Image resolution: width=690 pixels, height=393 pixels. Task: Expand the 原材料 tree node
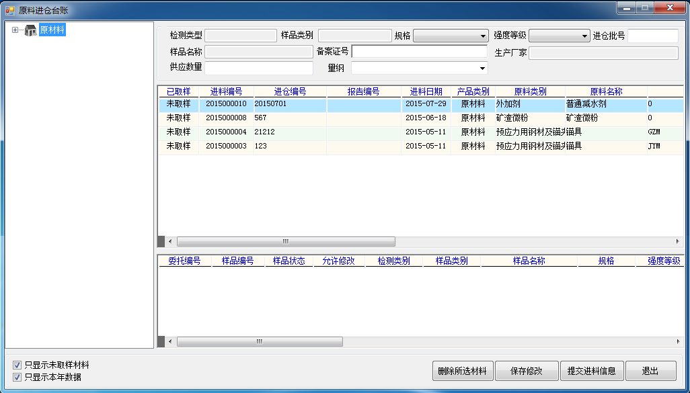click(x=15, y=30)
